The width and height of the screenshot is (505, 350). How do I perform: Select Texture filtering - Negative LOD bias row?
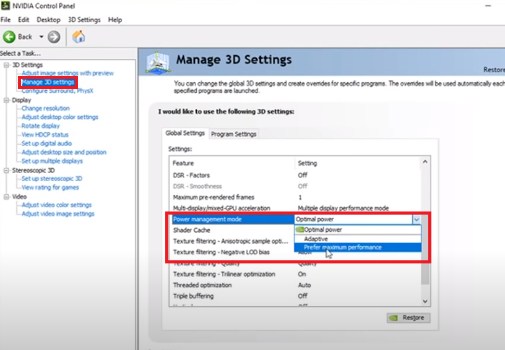click(232, 252)
